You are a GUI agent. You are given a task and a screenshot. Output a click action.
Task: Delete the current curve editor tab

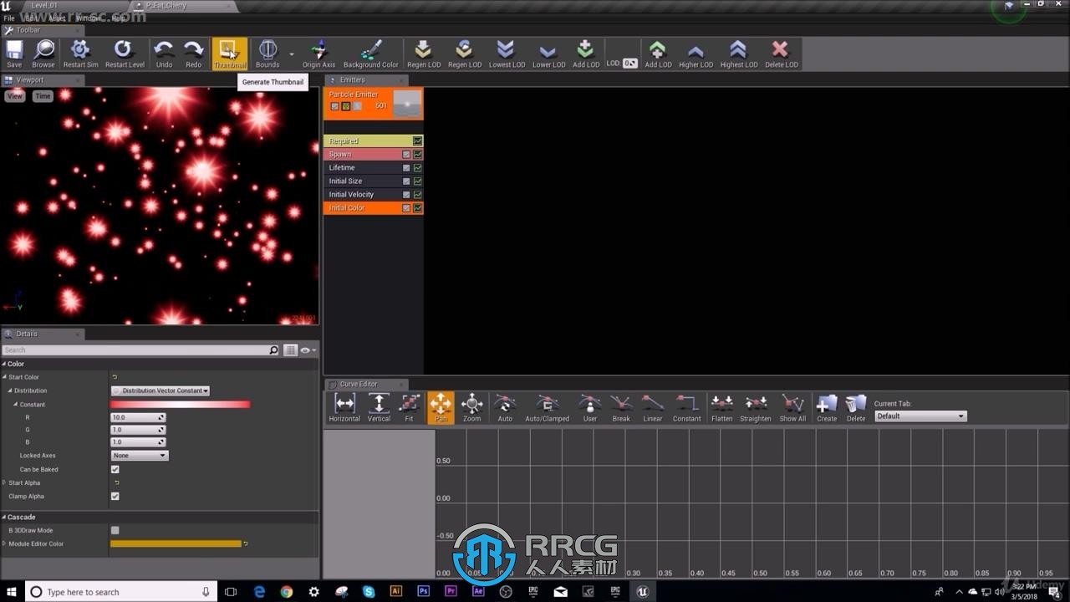click(856, 408)
